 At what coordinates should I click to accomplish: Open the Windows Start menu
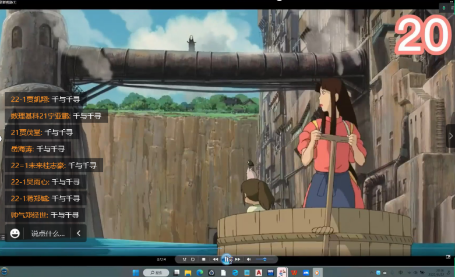(x=136, y=273)
